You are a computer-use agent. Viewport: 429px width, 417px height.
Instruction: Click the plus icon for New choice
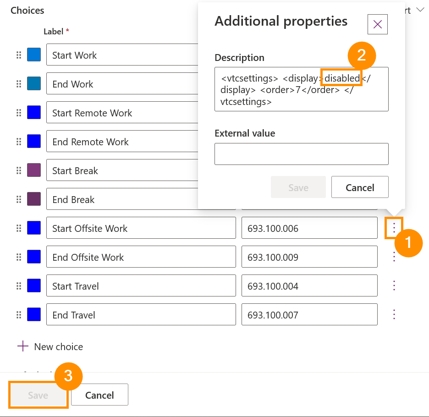coord(23,346)
